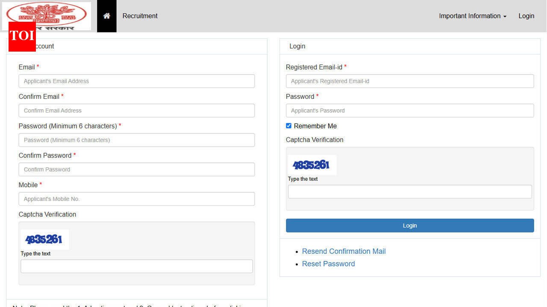Select the captcha text box under Login
547x307 pixels.
click(x=410, y=191)
